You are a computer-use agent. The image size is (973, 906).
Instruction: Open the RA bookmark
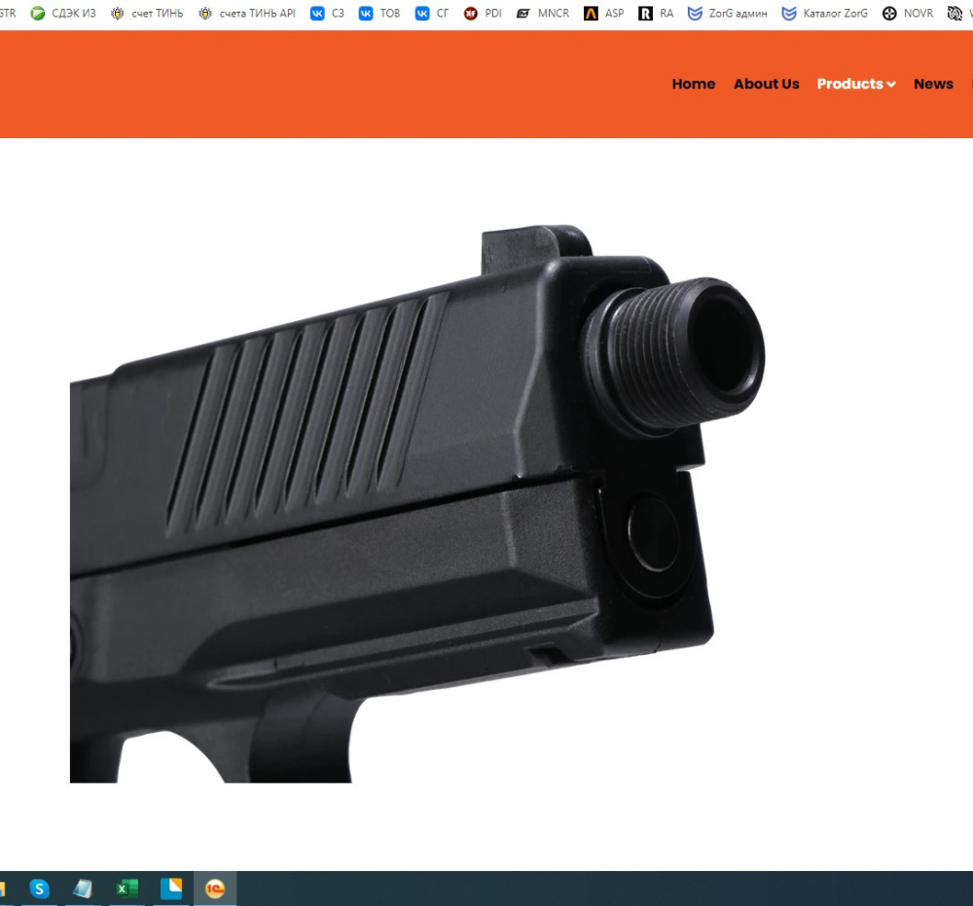(657, 14)
